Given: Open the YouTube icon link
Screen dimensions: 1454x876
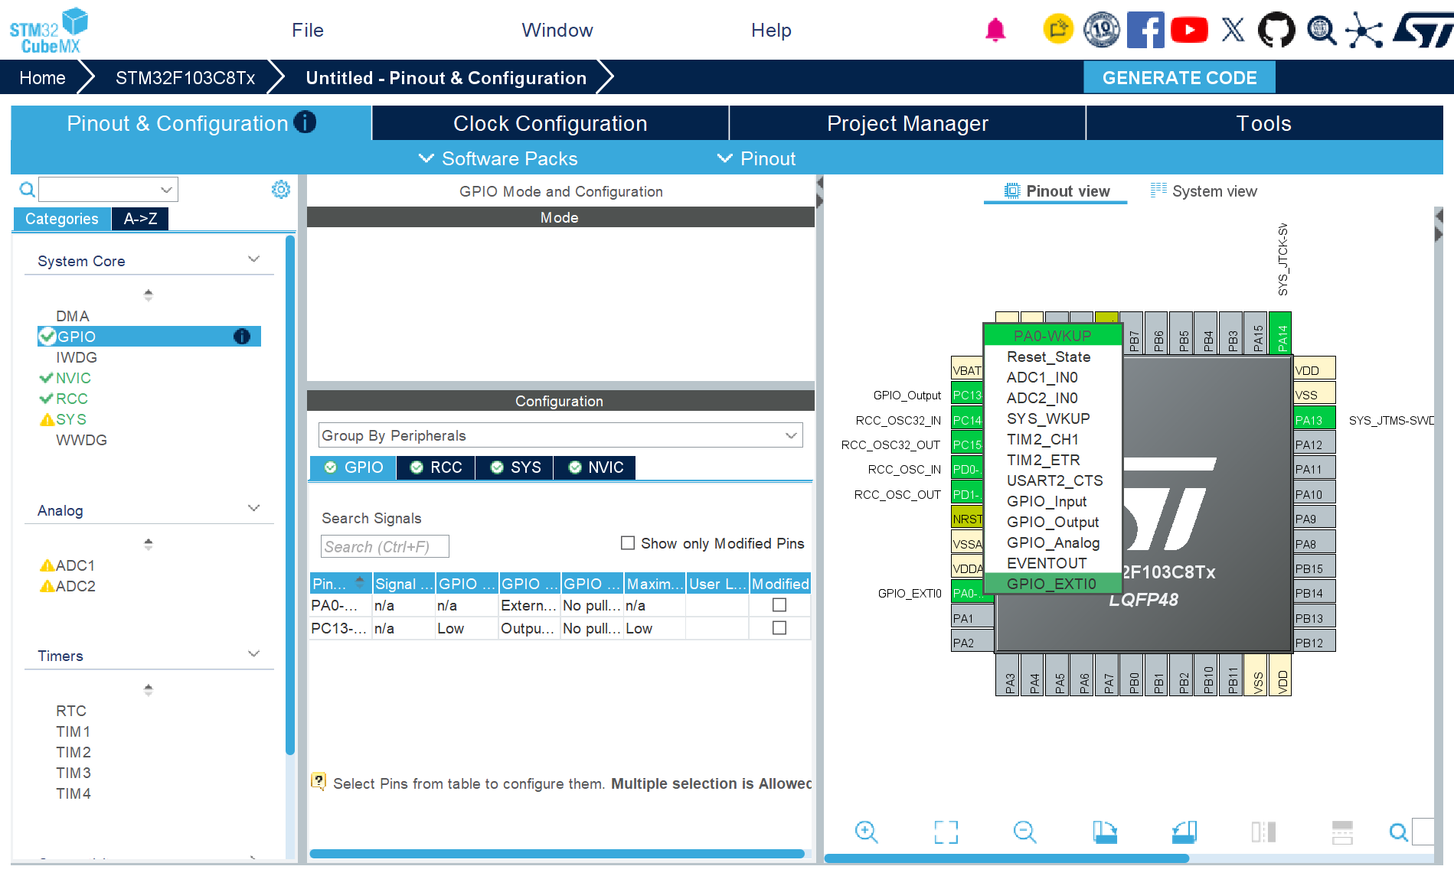Looking at the screenshot, I should pos(1189,30).
